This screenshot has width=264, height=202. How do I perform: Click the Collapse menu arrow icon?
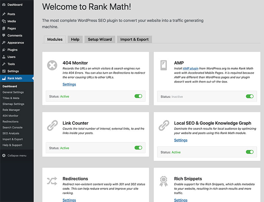tap(4, 156)
